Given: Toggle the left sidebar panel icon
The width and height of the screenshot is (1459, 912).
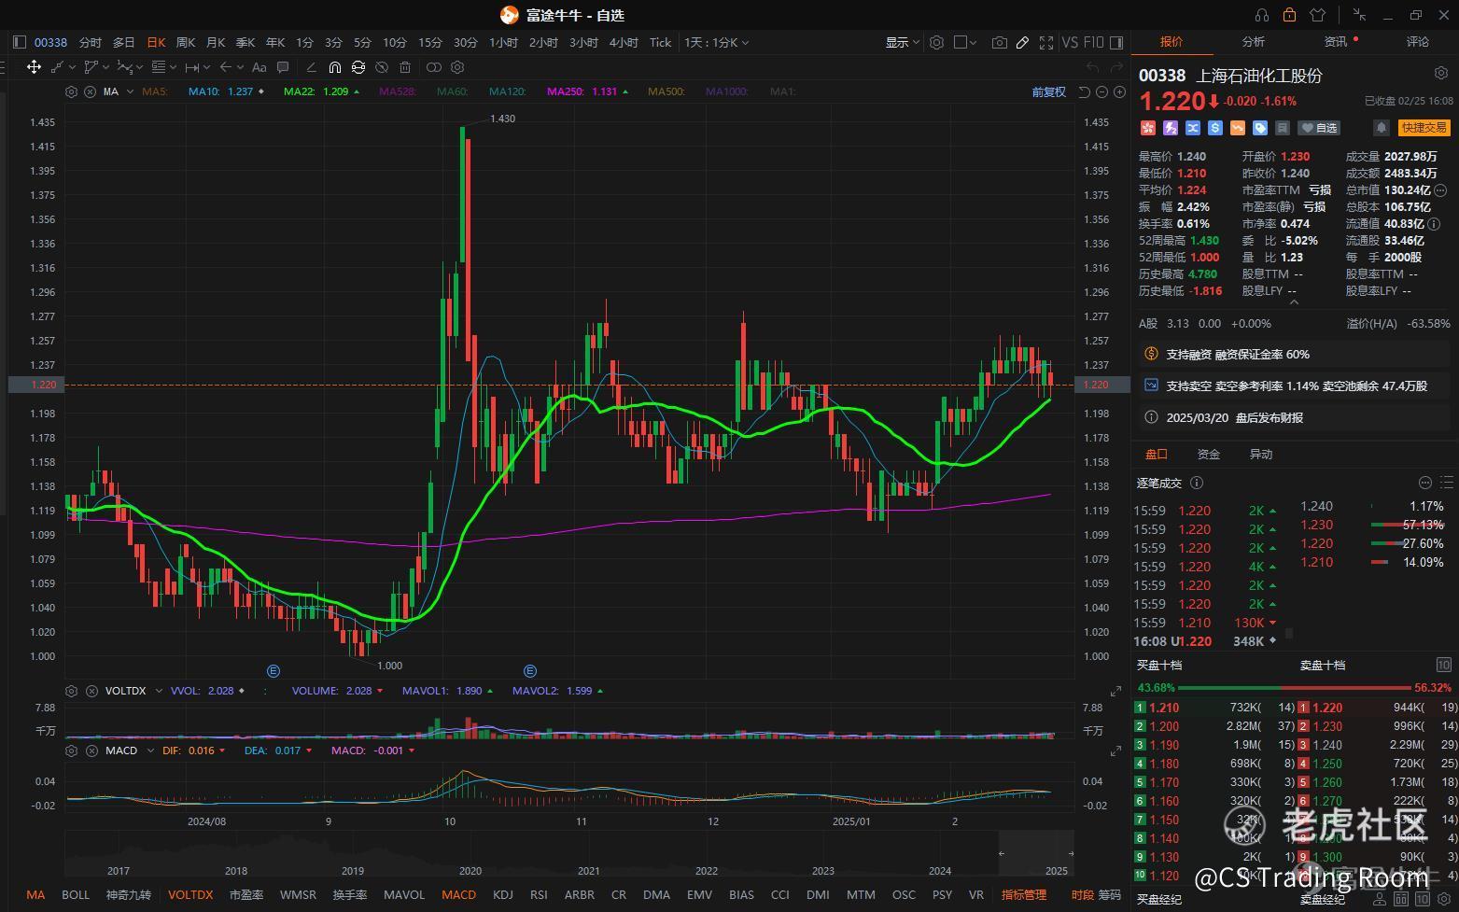Looking at the screenshot, I should [20, 42].
